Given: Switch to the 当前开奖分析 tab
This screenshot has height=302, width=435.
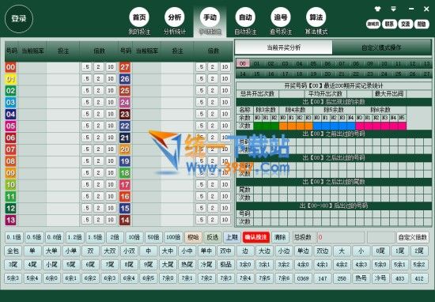Looking at the screenshot, I should 283,47.
